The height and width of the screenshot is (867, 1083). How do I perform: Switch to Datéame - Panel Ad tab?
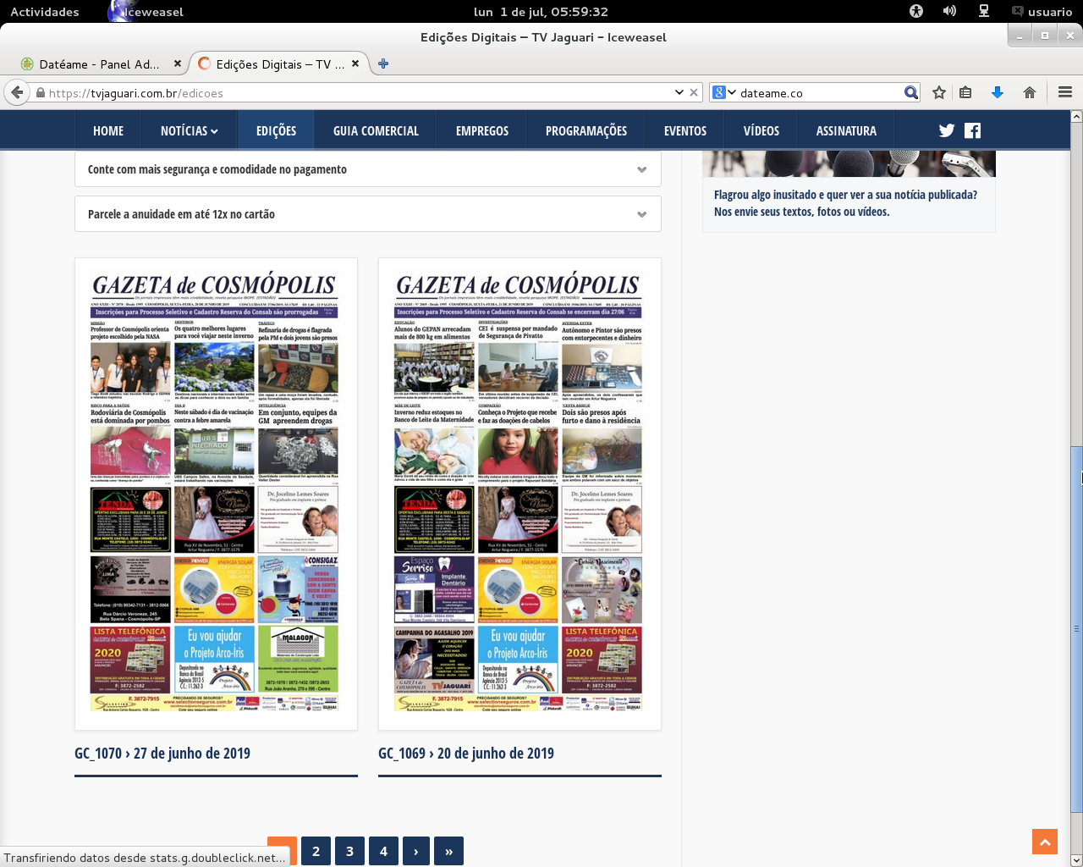[100, 64]
